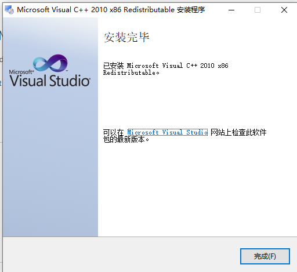
Task: Click the purple-blue infinity Visual Studio logo
Action: (x=50, y=63)
